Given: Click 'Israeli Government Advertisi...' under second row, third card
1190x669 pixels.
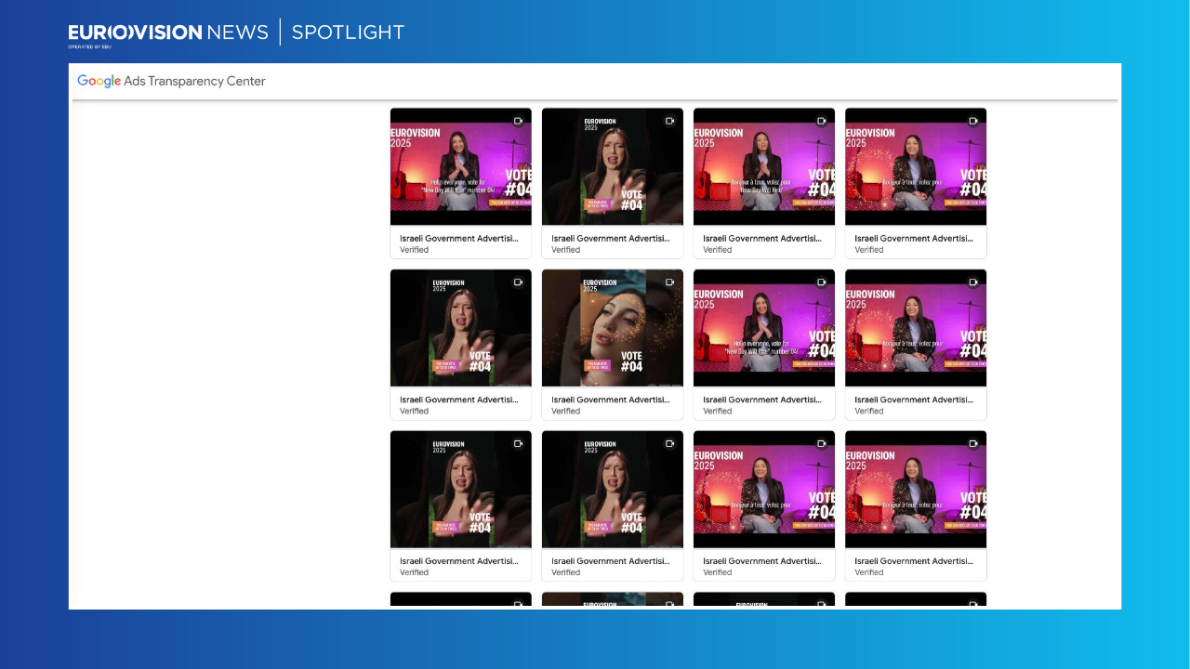Looking at the screenshot, I should click(762, 400).
